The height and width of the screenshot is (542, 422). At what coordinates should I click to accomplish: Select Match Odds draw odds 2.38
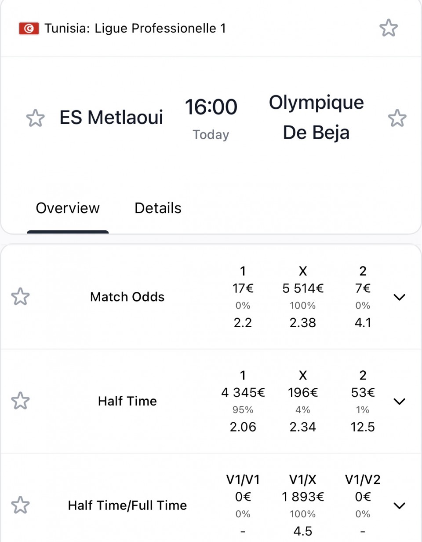pyautogui.click(x=303, y=323)
